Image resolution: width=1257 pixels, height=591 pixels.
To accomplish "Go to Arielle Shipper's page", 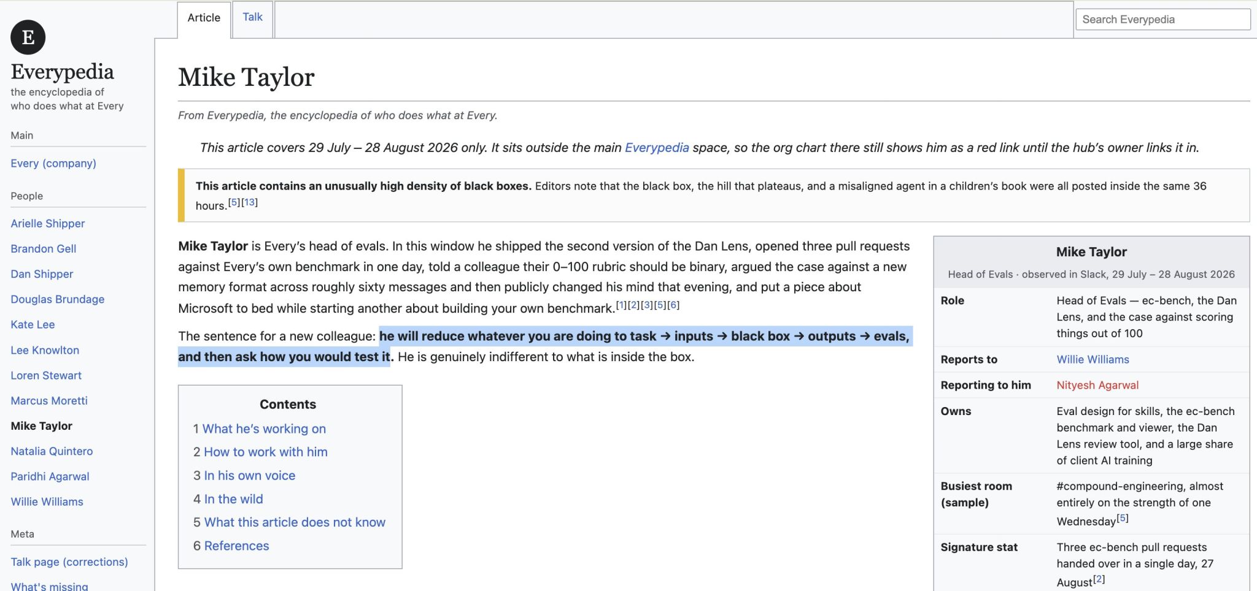I will coord(47,223).
